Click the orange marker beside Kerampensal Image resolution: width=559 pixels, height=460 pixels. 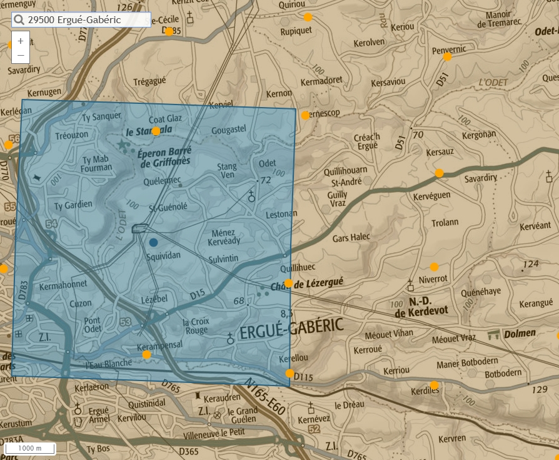[x=146, y=355]
